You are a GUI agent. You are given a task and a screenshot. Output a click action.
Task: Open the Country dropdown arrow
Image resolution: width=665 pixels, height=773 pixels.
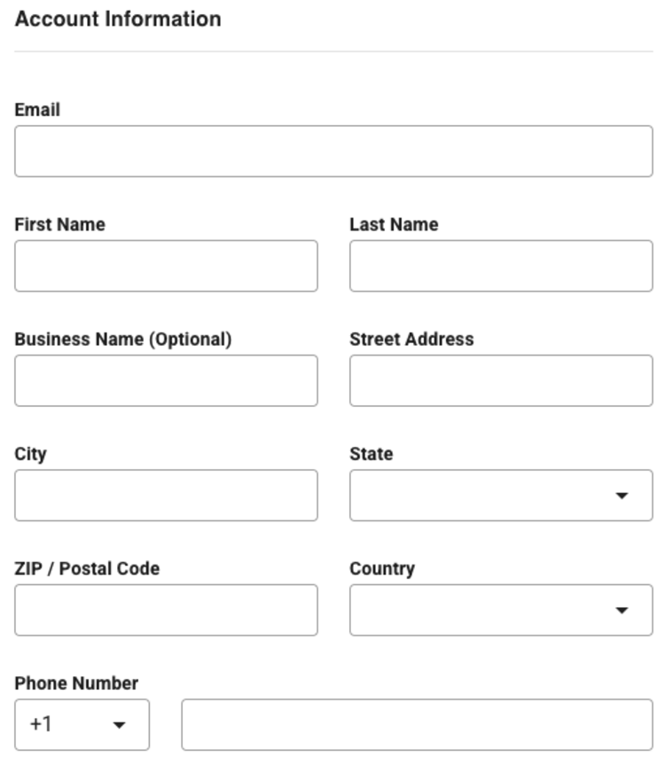click(x=622, y=610)
